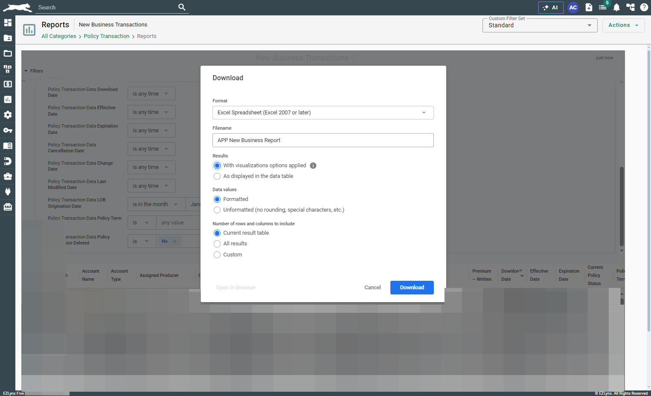Open the notifications bell
Screen dimensions: 651x396
(x=616, y=7)
